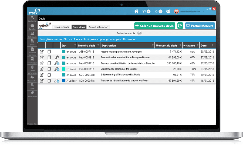Image resolution: width=243 pixels, height=145 pixels.
Task: Open the user profile avatar
Action: click(176, 11)
